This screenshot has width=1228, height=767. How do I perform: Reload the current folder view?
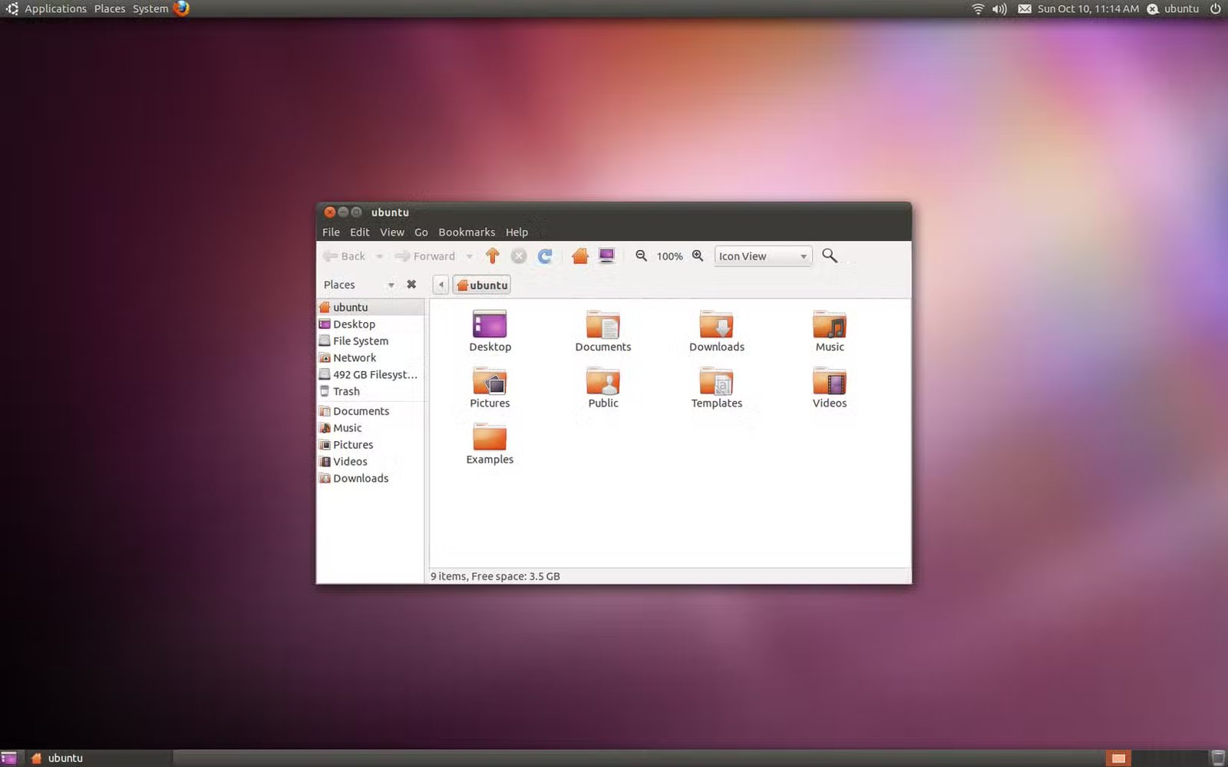click(545, 256)
